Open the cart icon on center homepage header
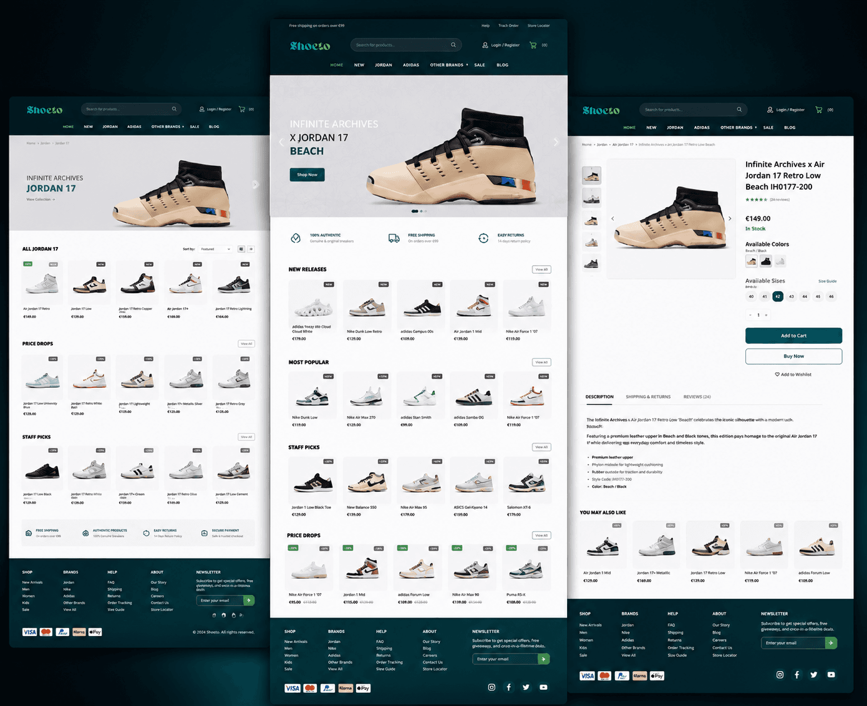Screen dimensions: 867x706 click(533, 45)
